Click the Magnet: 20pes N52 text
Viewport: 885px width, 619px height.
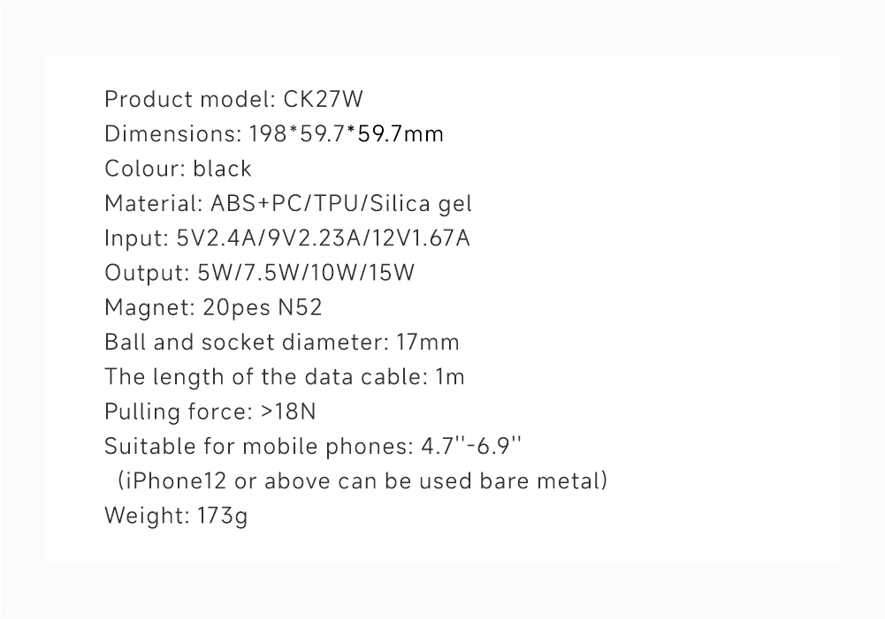[213, 307]
